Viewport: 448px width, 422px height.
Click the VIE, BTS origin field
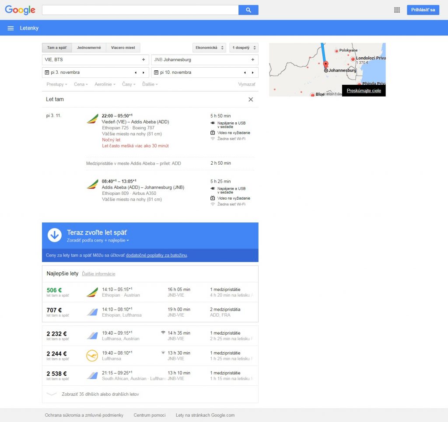[x=95, y=60]
